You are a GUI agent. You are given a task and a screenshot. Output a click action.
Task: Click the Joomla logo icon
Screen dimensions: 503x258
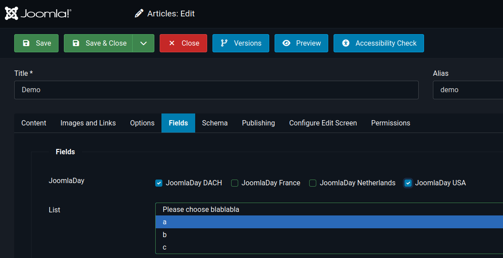click(x=12, y=13)
